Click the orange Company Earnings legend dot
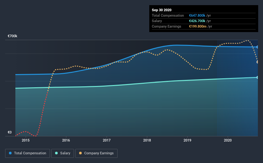 [x=80, y=153]
